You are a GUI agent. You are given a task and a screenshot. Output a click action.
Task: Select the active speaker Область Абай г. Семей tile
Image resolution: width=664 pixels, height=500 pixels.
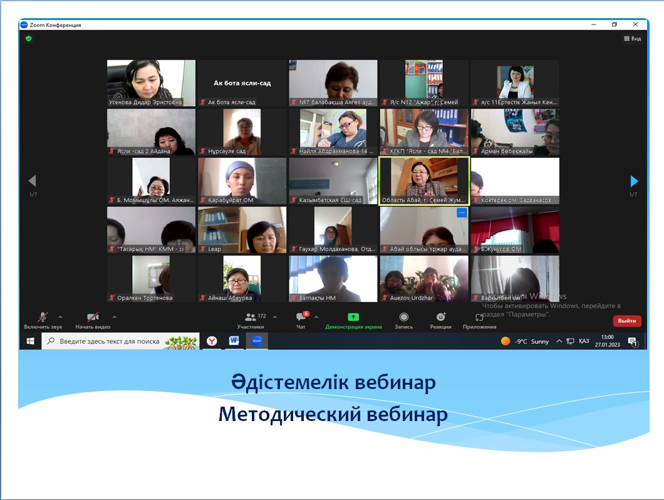[424, 181]
